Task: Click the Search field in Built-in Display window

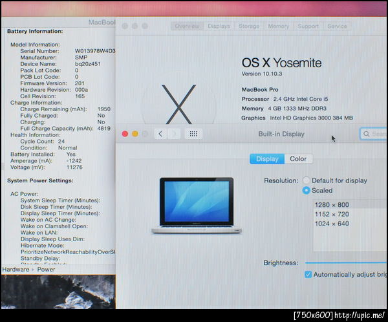Action: pos(373,134)
